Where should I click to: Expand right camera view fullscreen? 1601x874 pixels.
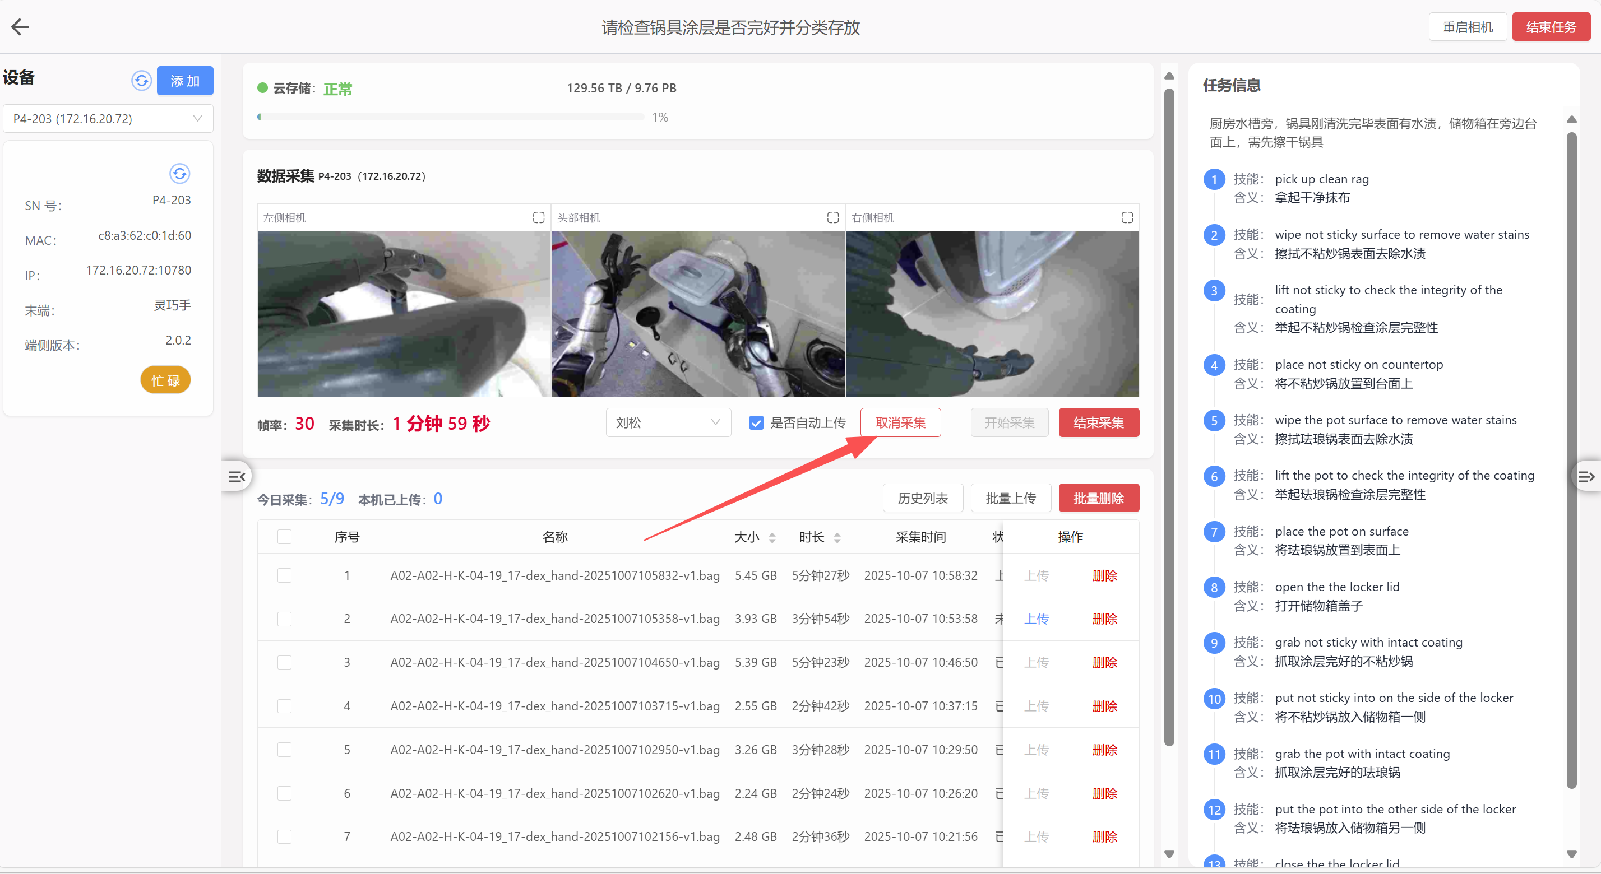1127,217
